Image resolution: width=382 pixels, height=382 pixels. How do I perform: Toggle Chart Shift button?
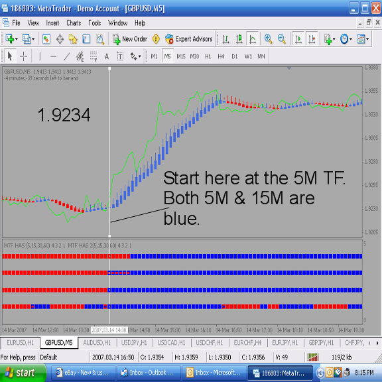pyautogui.click(x=312, y=39)
